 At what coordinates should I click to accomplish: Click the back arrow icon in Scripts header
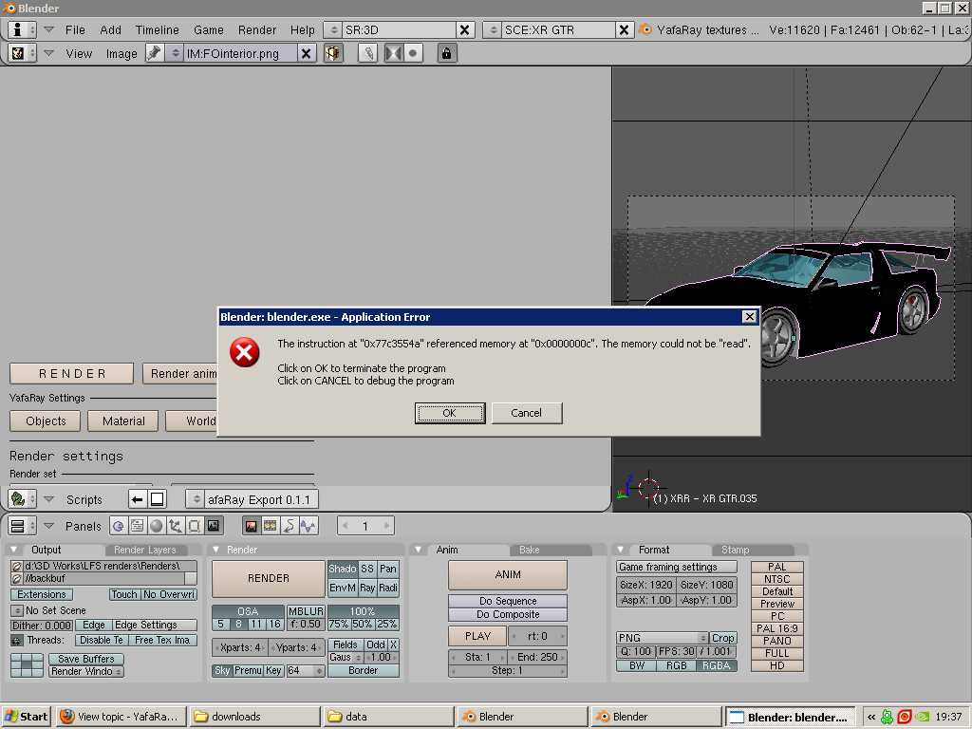137,499
